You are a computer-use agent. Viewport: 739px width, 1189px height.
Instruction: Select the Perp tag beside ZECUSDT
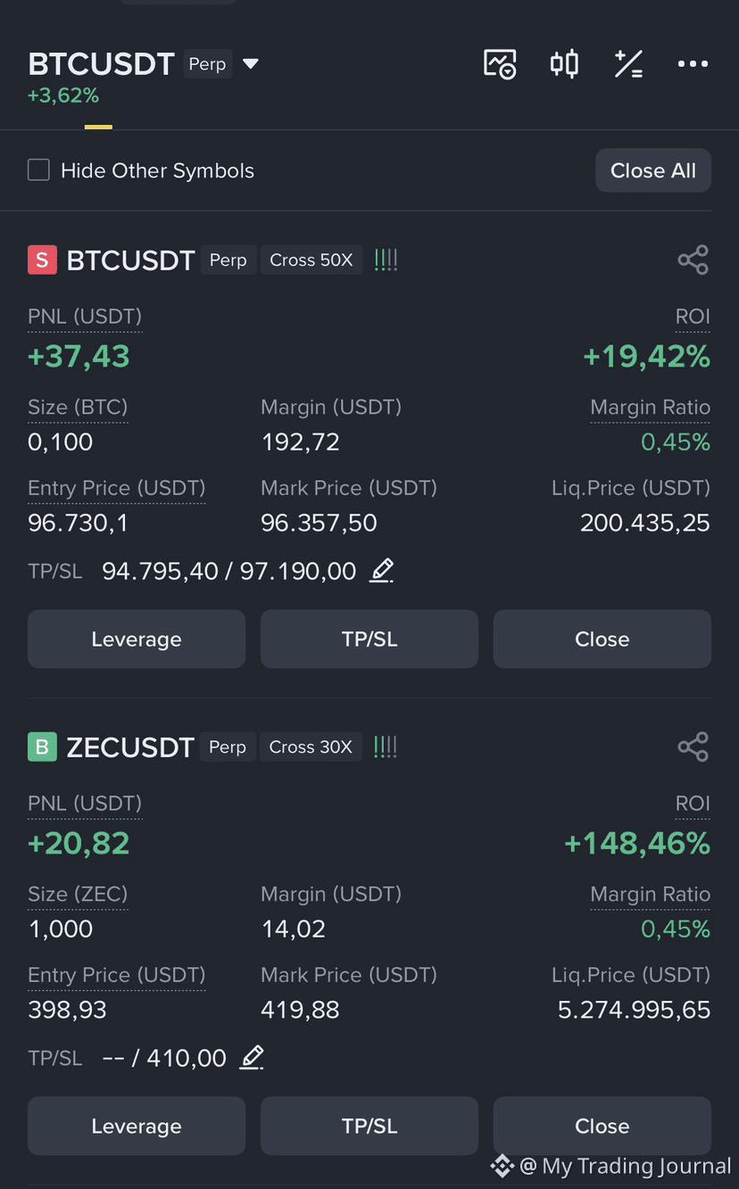click(x=228, y=747)
